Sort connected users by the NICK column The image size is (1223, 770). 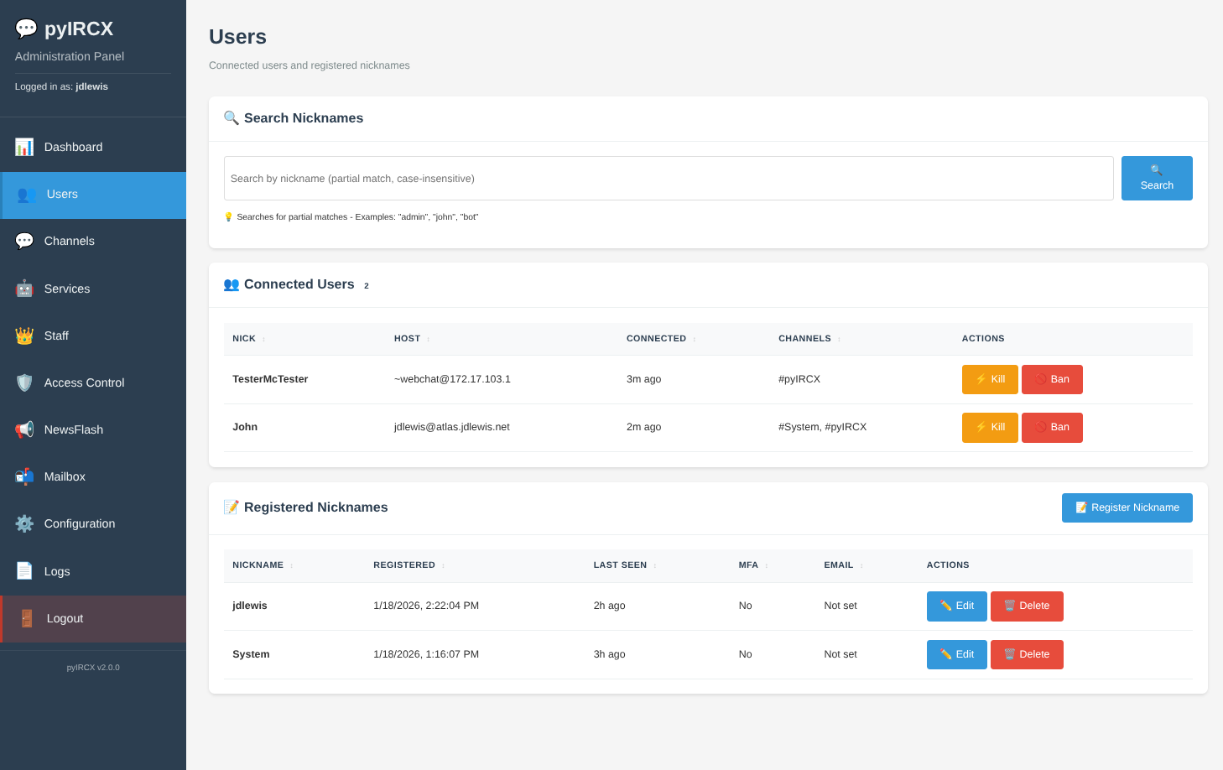(x=242, y=338)
